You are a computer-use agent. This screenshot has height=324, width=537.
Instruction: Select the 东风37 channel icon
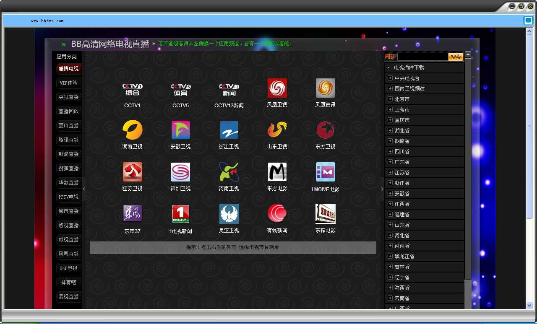click(133, 213)
